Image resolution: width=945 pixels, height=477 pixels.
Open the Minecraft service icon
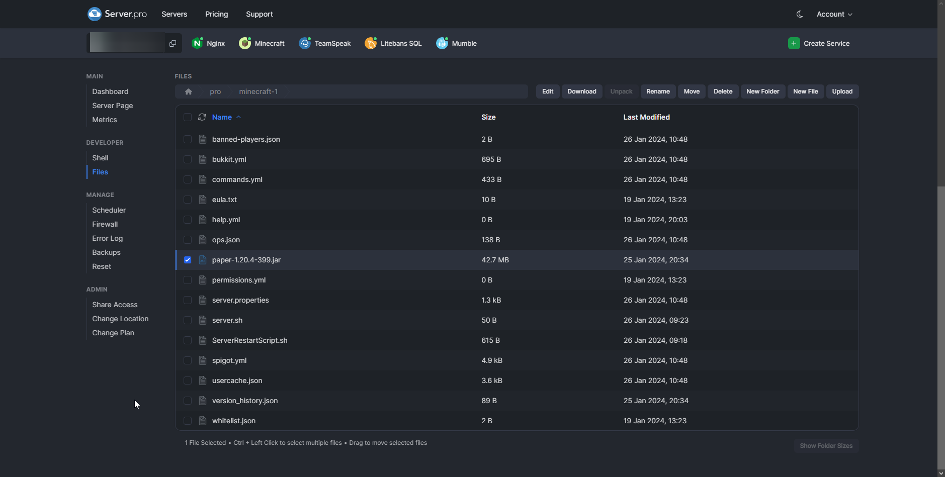click(x=245, y=43)
